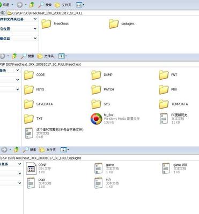Screen dimensions: 199x214
Task: Open the game150 text document
Action: coord(174,169)
